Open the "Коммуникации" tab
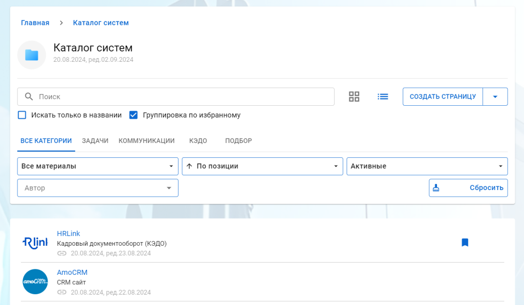 coord(146,141)
